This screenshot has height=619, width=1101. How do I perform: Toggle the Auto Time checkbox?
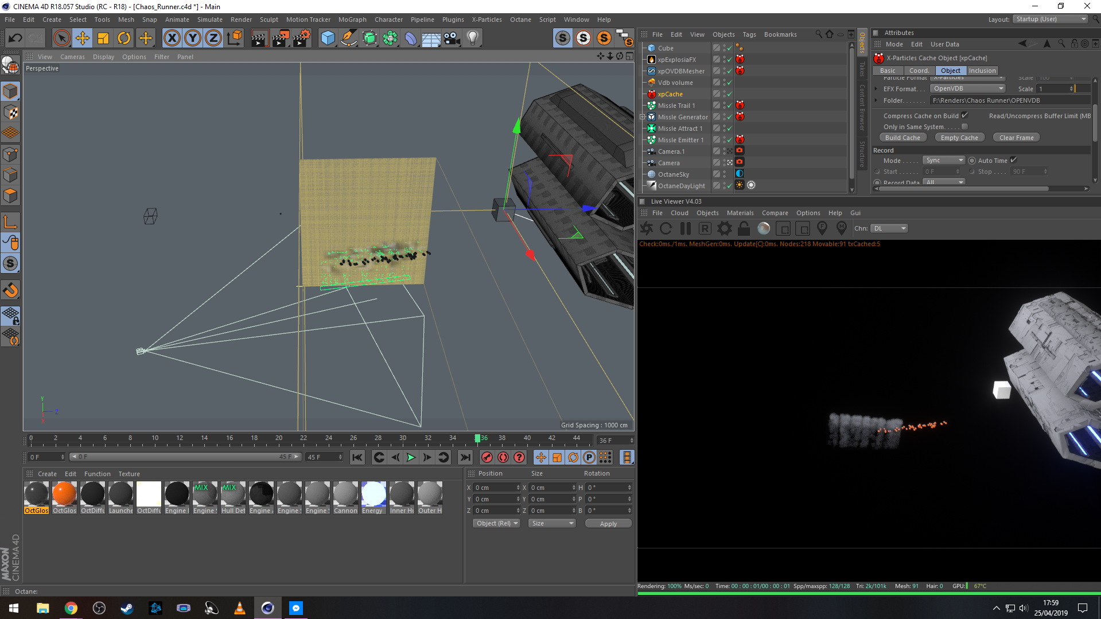click(1013, 160)
